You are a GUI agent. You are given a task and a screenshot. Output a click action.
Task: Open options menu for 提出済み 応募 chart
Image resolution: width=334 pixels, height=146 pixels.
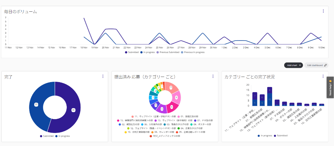pos(213,77)
